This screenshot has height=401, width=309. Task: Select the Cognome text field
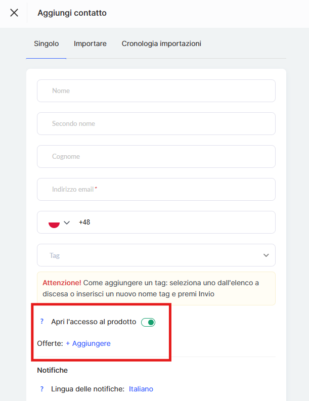pos(156,157)
